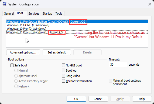Check the No GUI boot option
The image size is (154, 104).
(x=63, y=65)
